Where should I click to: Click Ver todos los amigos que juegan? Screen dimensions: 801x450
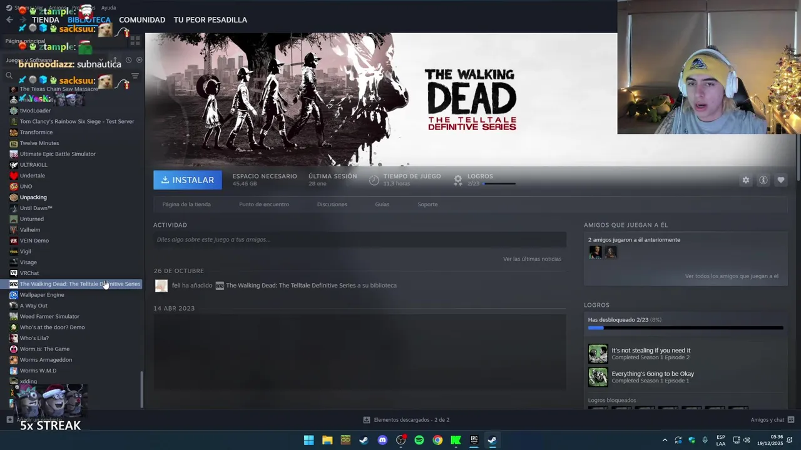tap(732, 276)
